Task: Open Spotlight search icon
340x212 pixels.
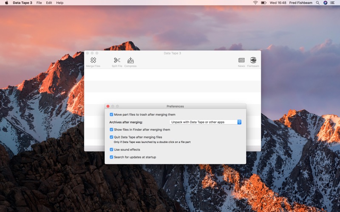Action: coord(317,3)
